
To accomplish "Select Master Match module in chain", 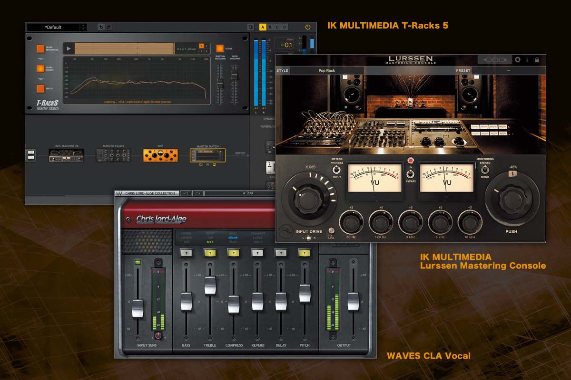I will point(207,155).
